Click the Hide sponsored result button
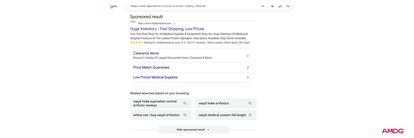 coord(193,130)
